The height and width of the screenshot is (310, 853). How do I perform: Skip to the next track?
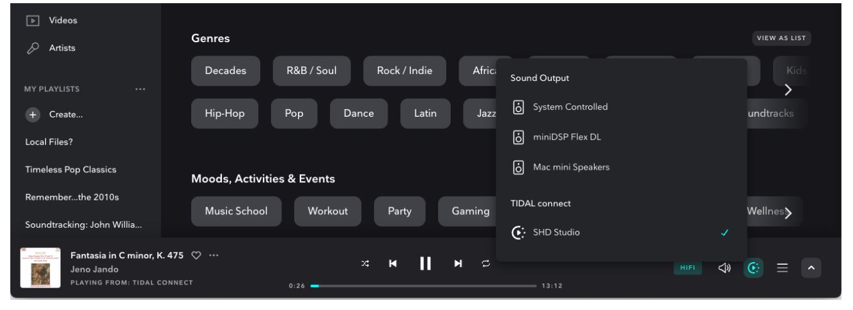coord(458,263)
